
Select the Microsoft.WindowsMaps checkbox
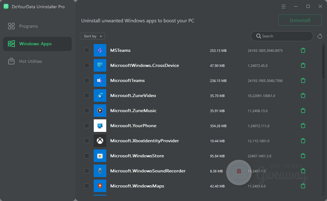pos(87,186)
